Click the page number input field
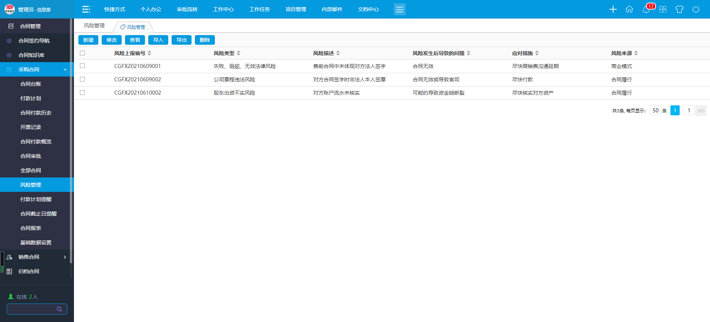Screen dimensions: 710x322 689,111
